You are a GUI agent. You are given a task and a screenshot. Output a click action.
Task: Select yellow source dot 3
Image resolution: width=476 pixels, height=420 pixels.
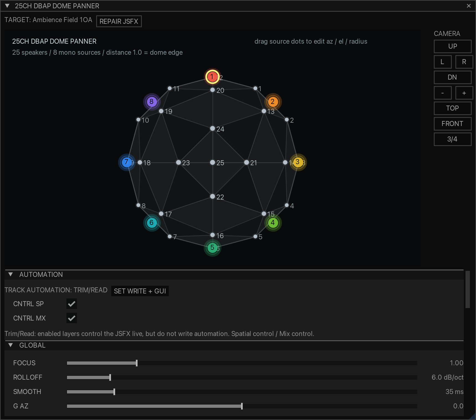tap(298, 162)
